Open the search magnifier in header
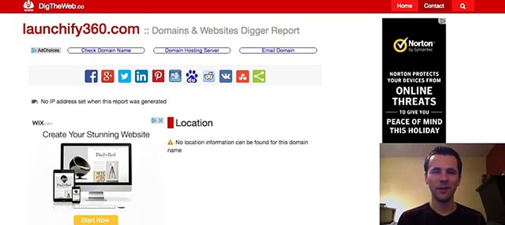The height and width of the screenshot is (225, 505). click(463, 6)
